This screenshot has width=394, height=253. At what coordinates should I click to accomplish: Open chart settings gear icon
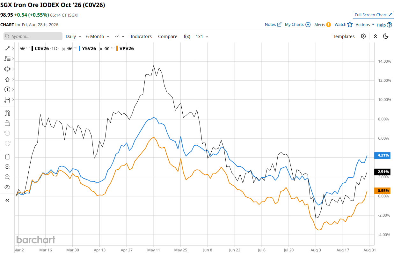tap(363, 36)
